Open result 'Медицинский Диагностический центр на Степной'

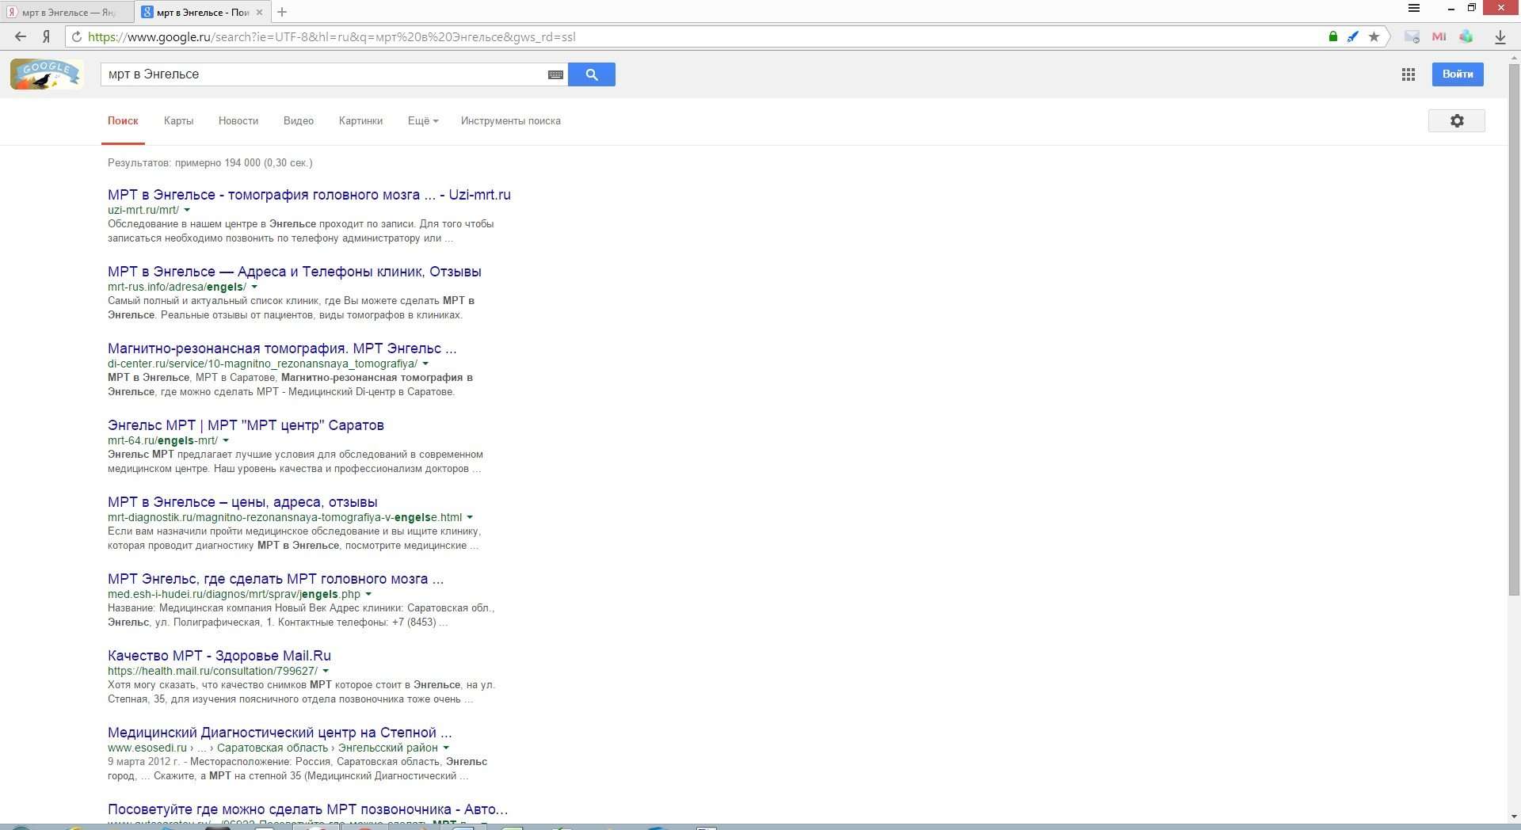[x=280, y=733]
